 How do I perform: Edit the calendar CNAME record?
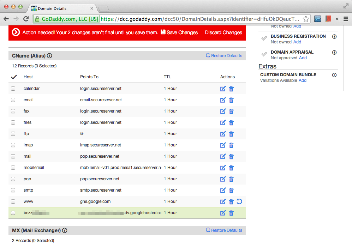(223, 89)
